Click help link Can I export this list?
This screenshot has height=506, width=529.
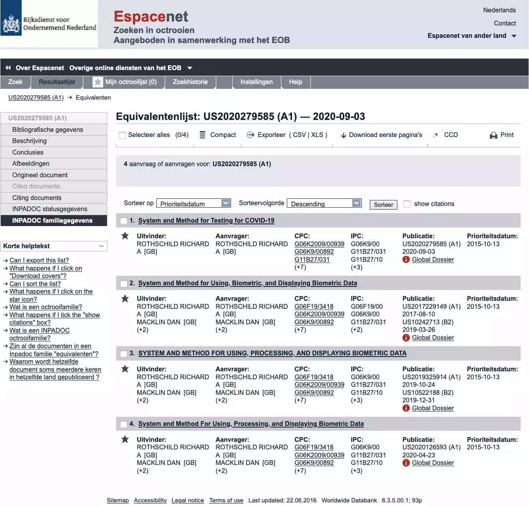click(x=39, y=261)
